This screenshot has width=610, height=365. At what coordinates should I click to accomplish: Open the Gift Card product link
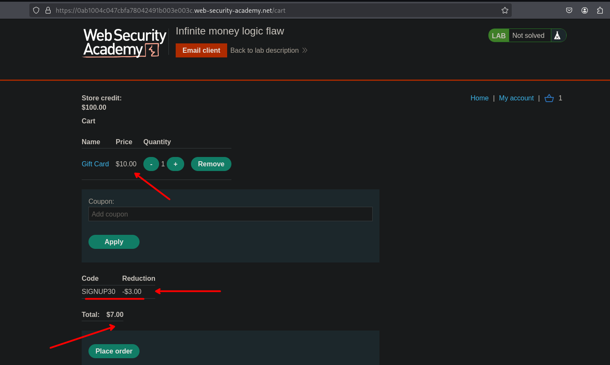click(x=95, y=164)
